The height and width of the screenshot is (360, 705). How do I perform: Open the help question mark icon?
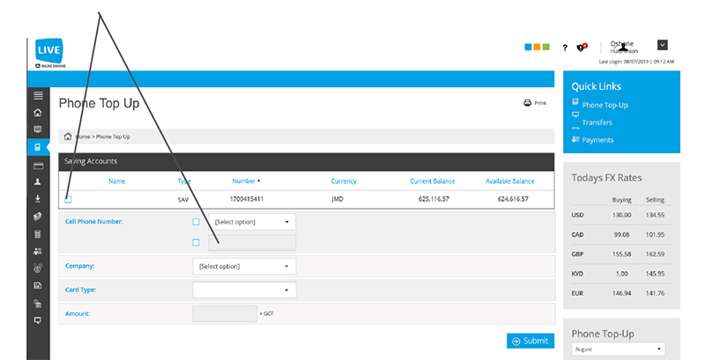[x=565, y=48]
